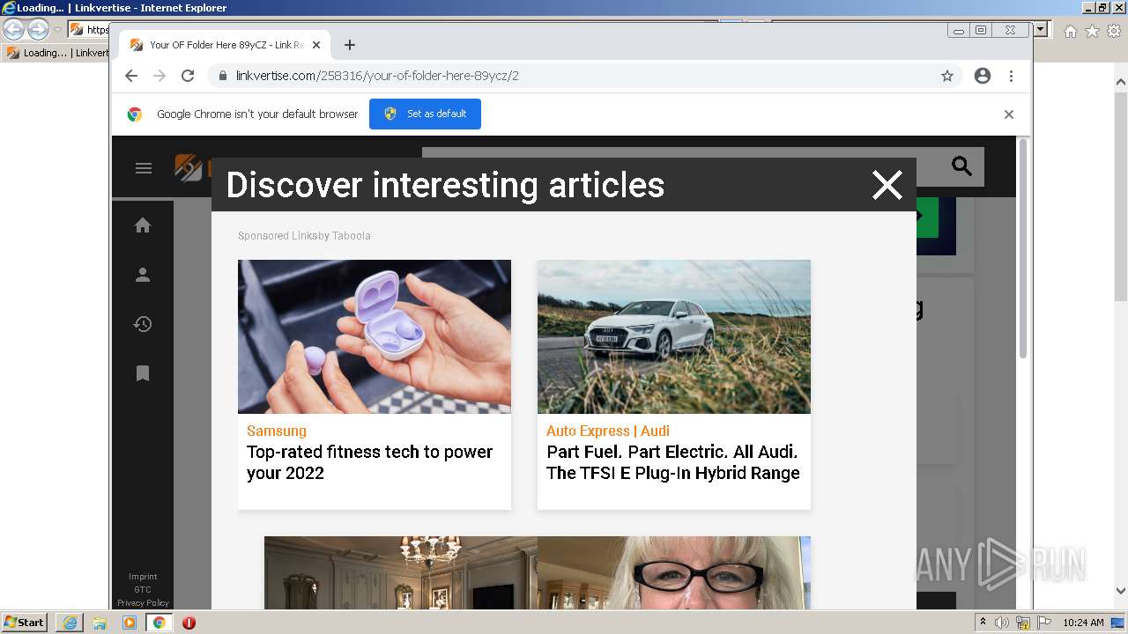Open Top-rated fitness tech headline
The height and width of the screenshot is (634, 1128).
pos(369,462)
